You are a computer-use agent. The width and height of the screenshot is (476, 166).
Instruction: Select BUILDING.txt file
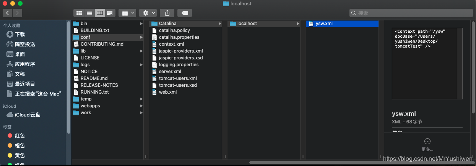pos(108,30)
